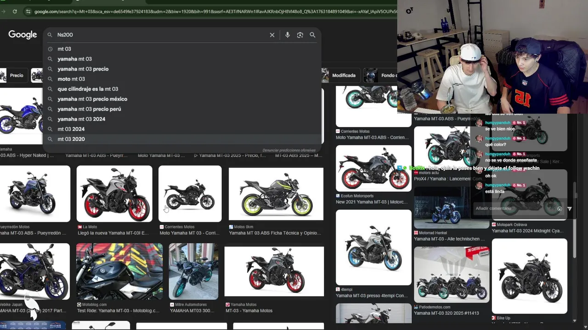Screen dimensions: 588x330
Task: Click the browser address bar URL
Action: tap(215, 11)
